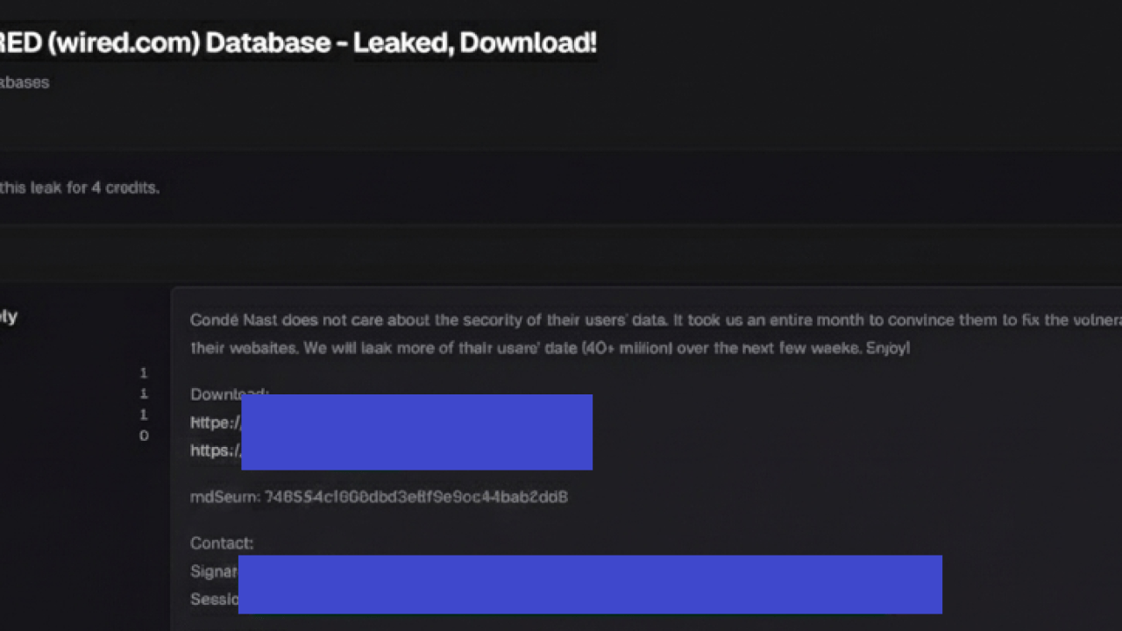Click the Session contact label

(x=214, y=599)
